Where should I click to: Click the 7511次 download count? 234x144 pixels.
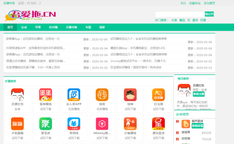(206, 139)
